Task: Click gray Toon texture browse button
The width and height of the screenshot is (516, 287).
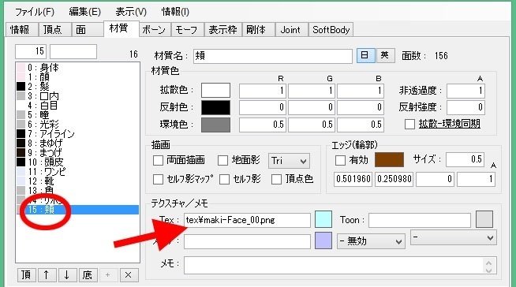Action: pyautogui.click(x=484, y=220)
